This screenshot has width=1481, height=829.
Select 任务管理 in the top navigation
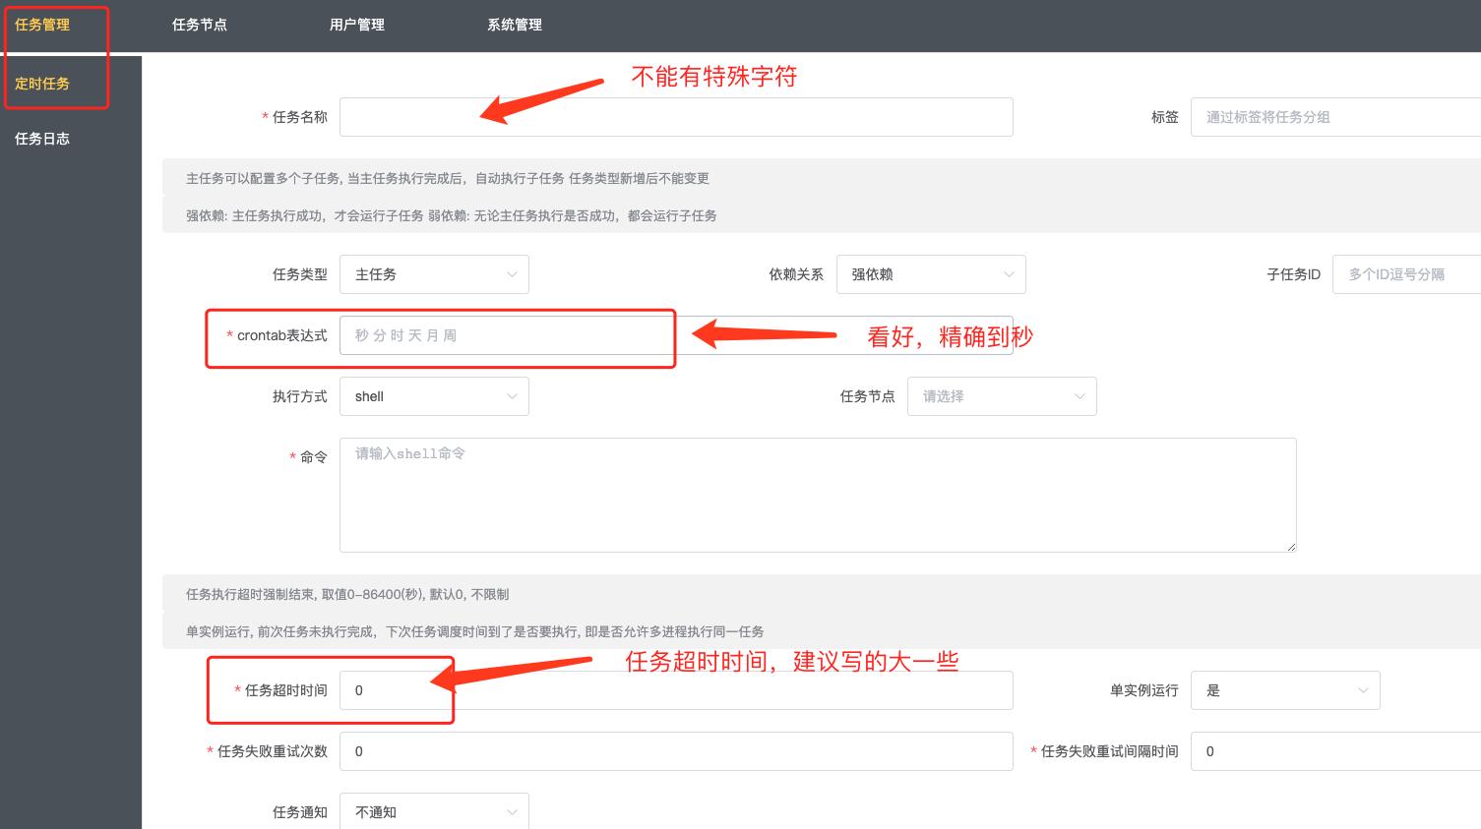tap(43, 25)
